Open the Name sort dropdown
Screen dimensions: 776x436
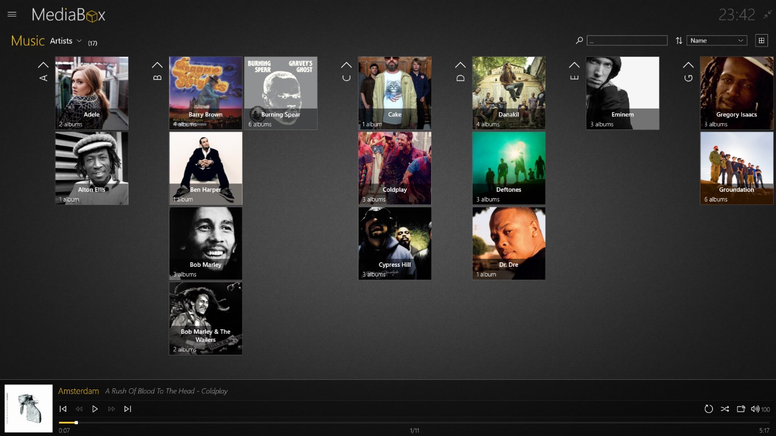pos(716,40)
